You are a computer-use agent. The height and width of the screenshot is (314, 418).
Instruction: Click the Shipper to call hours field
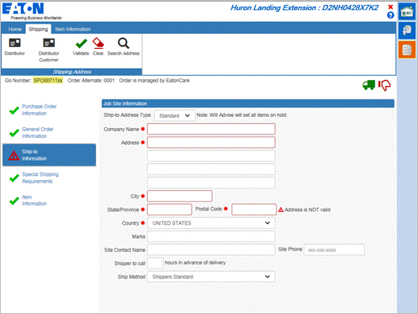click(156, 263)
